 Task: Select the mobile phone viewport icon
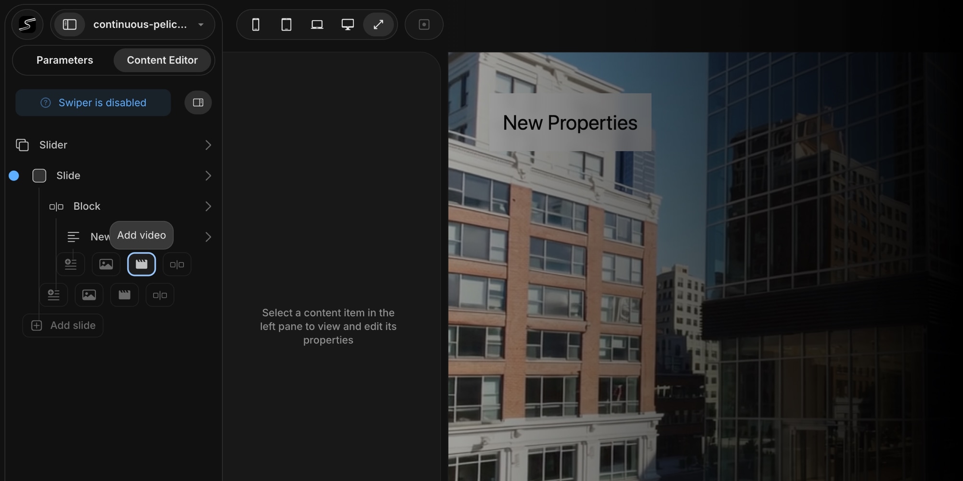point(256,25)
